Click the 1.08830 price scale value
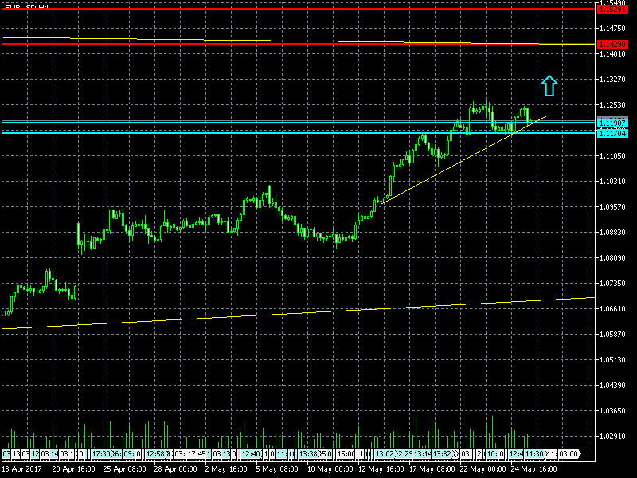The height and width of the screenshot is (478, 637). tap(612, 232)
